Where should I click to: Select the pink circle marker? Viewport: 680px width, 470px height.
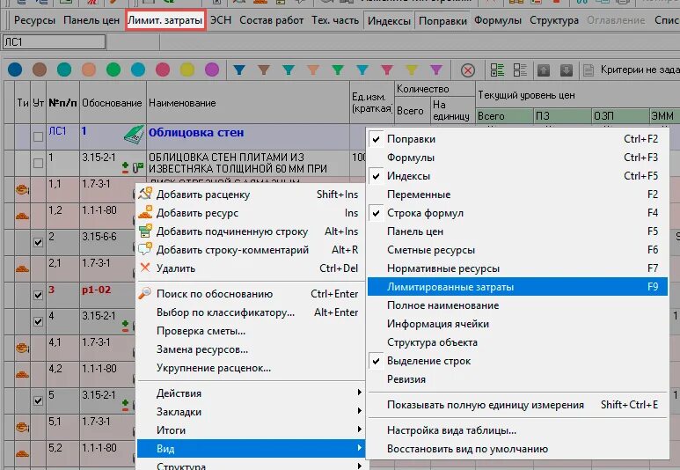click(163, 70)
